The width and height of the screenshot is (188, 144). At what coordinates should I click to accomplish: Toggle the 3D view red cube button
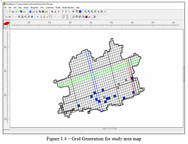pyautogui.click(x=6, y=25)
